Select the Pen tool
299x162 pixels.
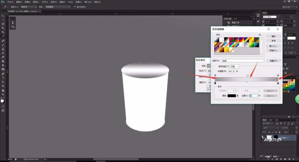tap(3, 73)
